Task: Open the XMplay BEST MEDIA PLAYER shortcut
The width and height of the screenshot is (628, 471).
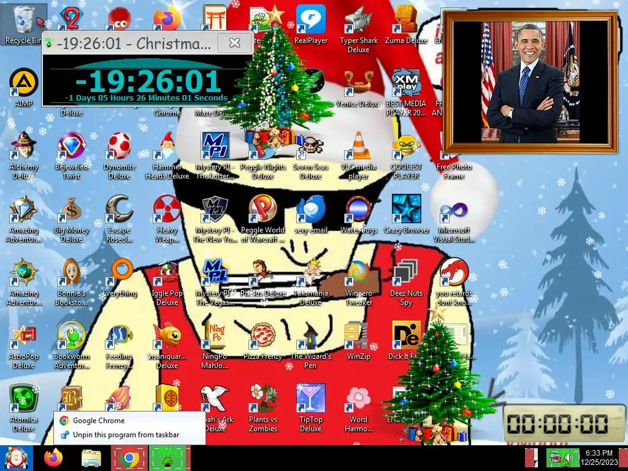Action: [x=406, y=92]
